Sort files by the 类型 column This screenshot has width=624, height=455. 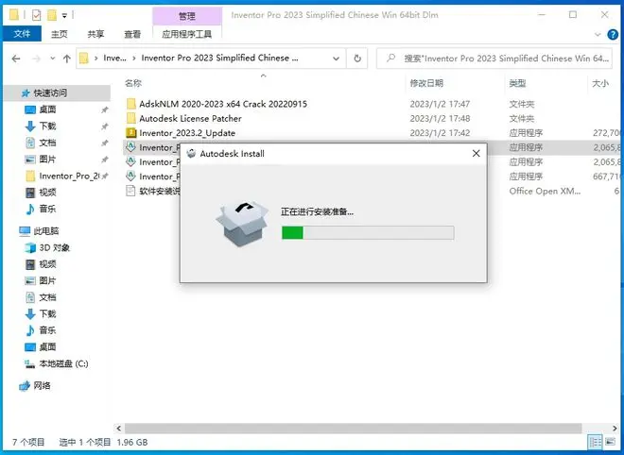coord(517,83)
